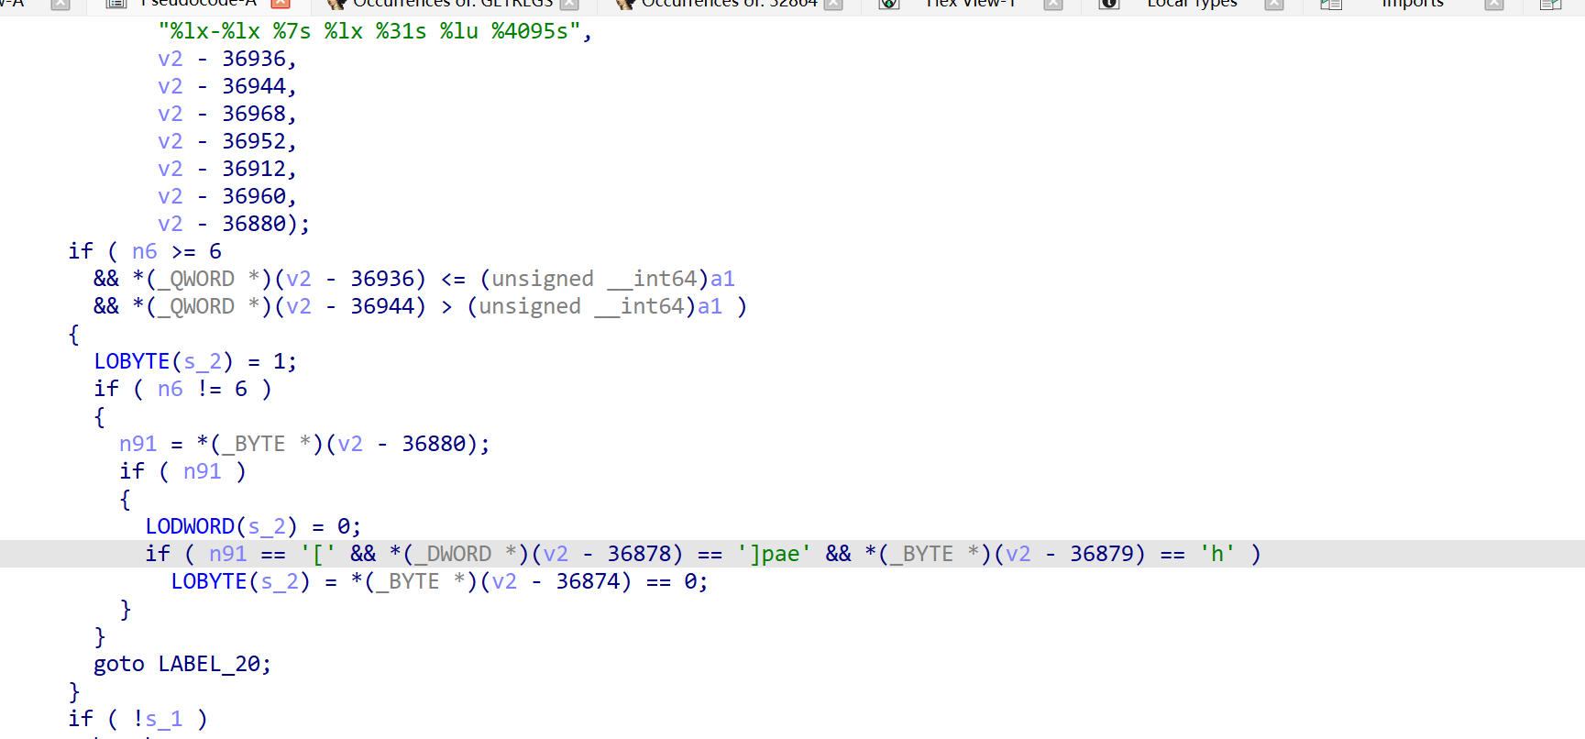Click the _DWORD cast in highlighted line
The image size is (1585, 739).
(x=453, y=554)
